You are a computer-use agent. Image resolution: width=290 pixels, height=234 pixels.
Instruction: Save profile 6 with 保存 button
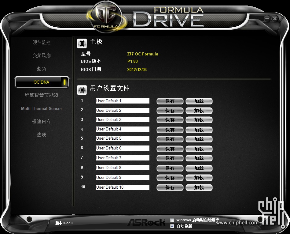click(x=170, y=149)
